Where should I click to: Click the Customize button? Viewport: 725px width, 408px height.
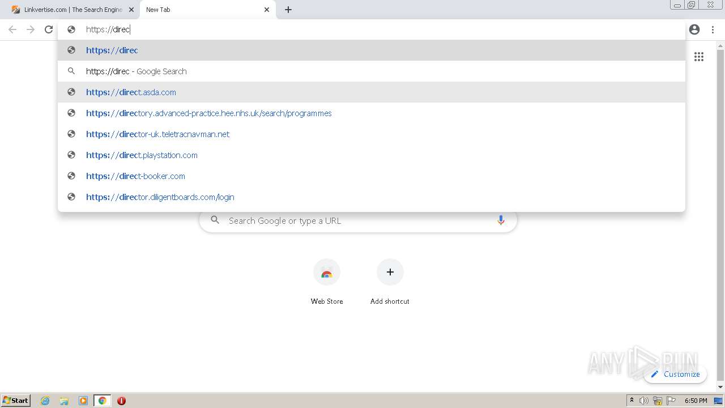(x=675, y=374)
